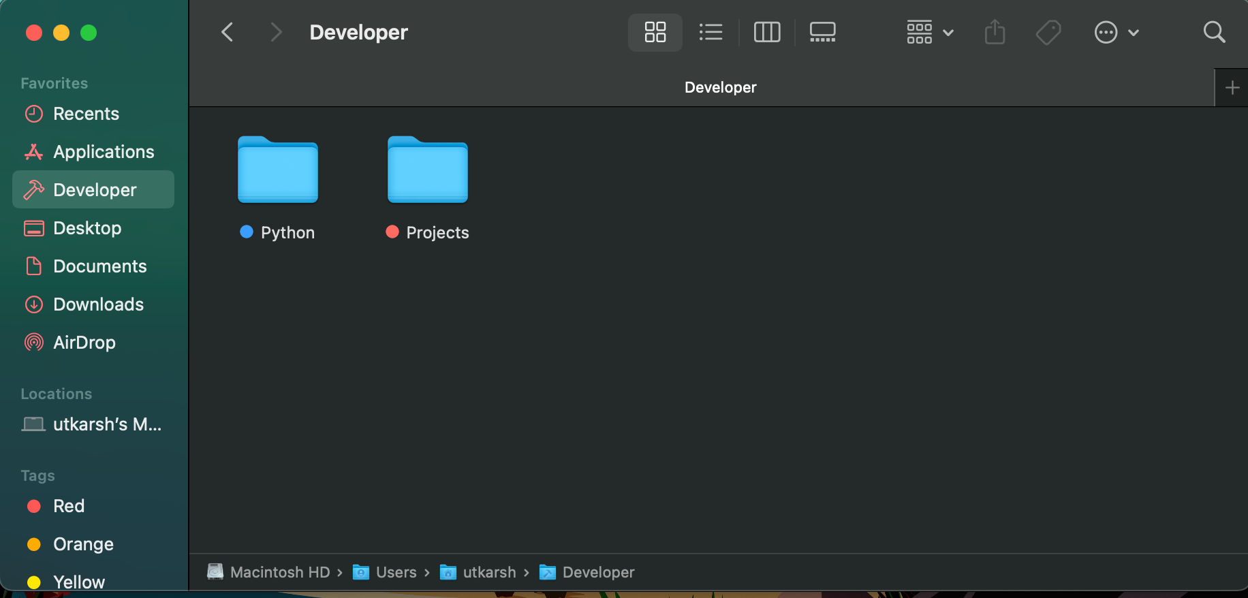Open Applications in sidebar
This screenshot has height=598, width=1248.
click(93, 152)
